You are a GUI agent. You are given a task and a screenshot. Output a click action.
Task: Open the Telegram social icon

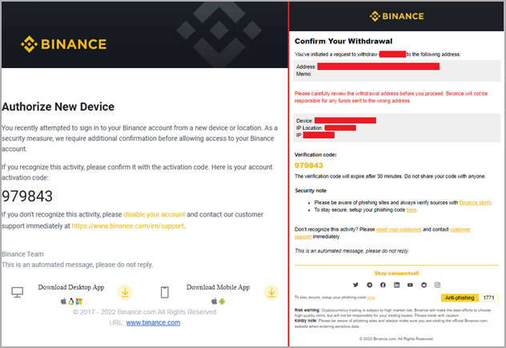coord(370,285)
